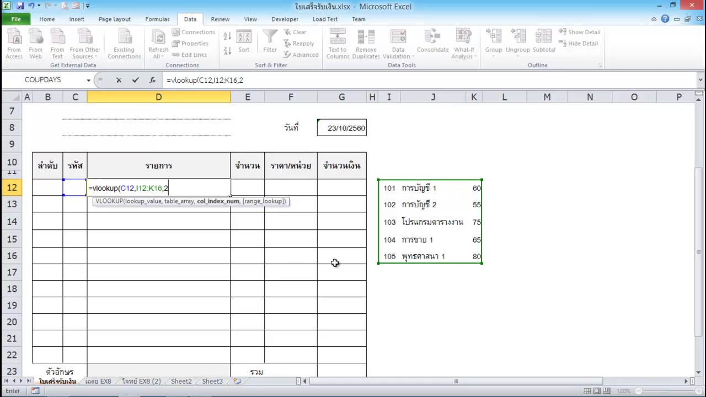Click Reapply filter button
Image resolution: width=706 pixels, height=397 pixels.
tap(299, 44)
